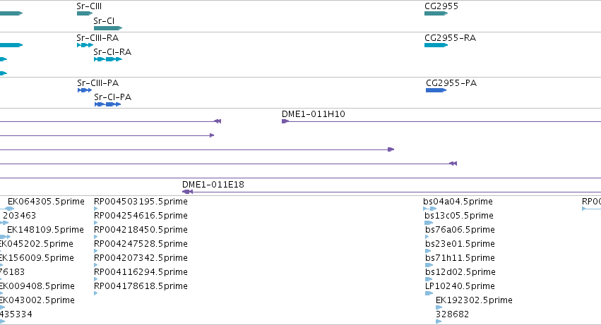The image size is (601, 325).
Task: Click the EK148109.5prime label
Action: [x=45, y=230]
